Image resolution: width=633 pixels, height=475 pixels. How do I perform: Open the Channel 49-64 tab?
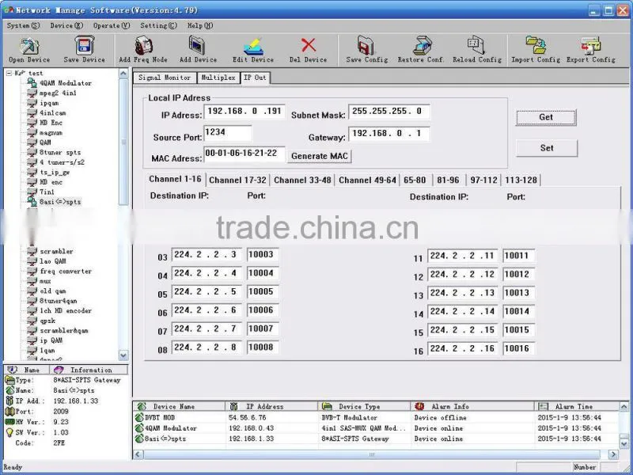point(367,180)
